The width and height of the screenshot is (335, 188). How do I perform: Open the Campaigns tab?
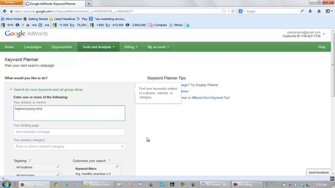pos(32,47)
